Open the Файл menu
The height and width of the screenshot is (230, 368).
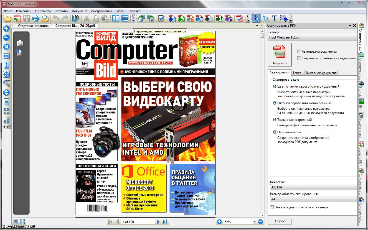[8, 11]
